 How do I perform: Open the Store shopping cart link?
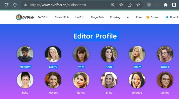(152, 17)
